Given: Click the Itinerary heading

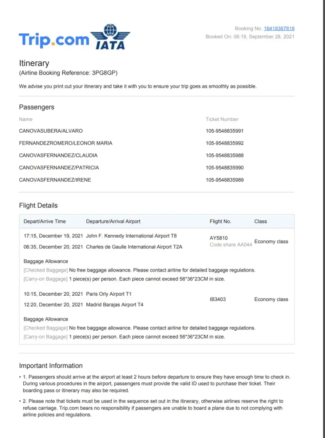Looking at the screenshot, I should point(34,63).
